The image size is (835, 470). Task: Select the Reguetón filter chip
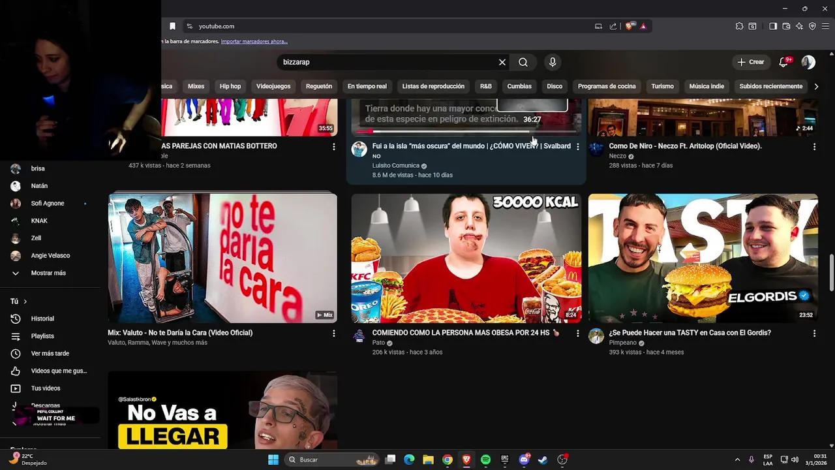click(x=319, y=86)
